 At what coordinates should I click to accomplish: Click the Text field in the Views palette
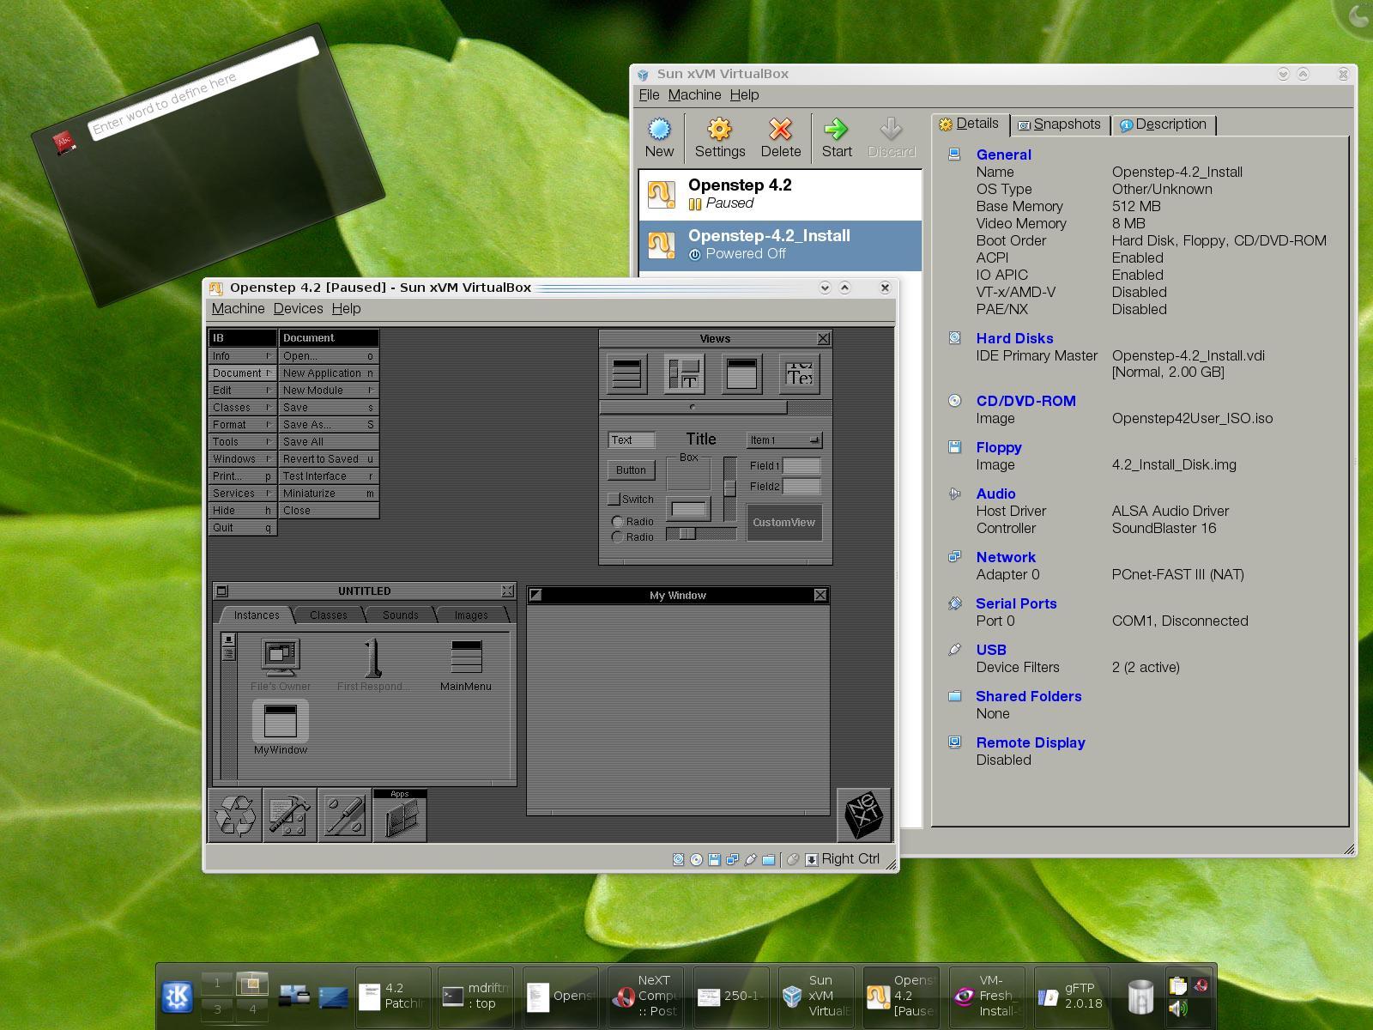[631, 439]
